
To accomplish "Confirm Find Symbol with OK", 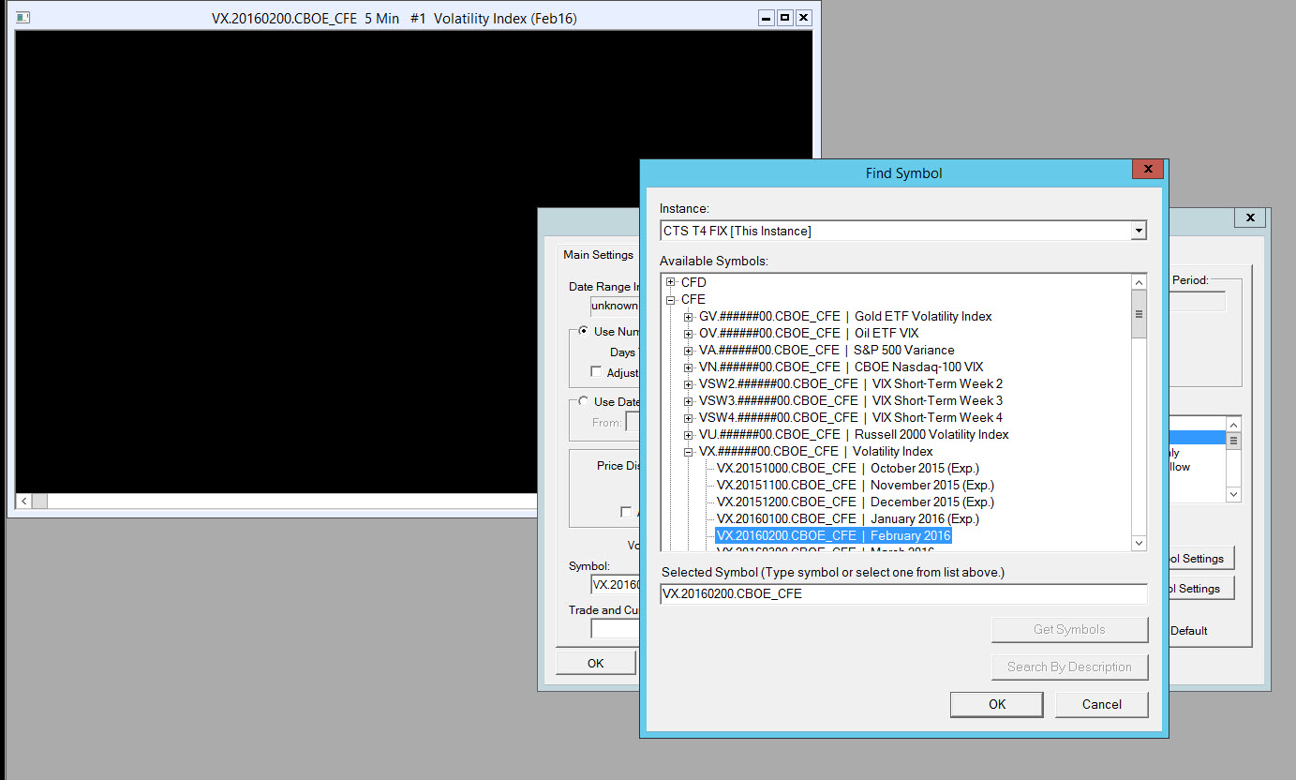I will tap(996, 704).
